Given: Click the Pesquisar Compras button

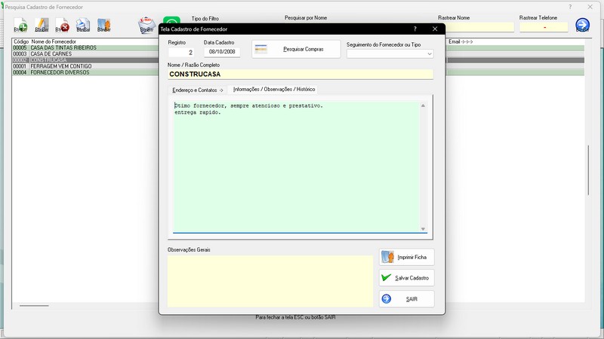Looking at the screenshot, I should [296, 49].
